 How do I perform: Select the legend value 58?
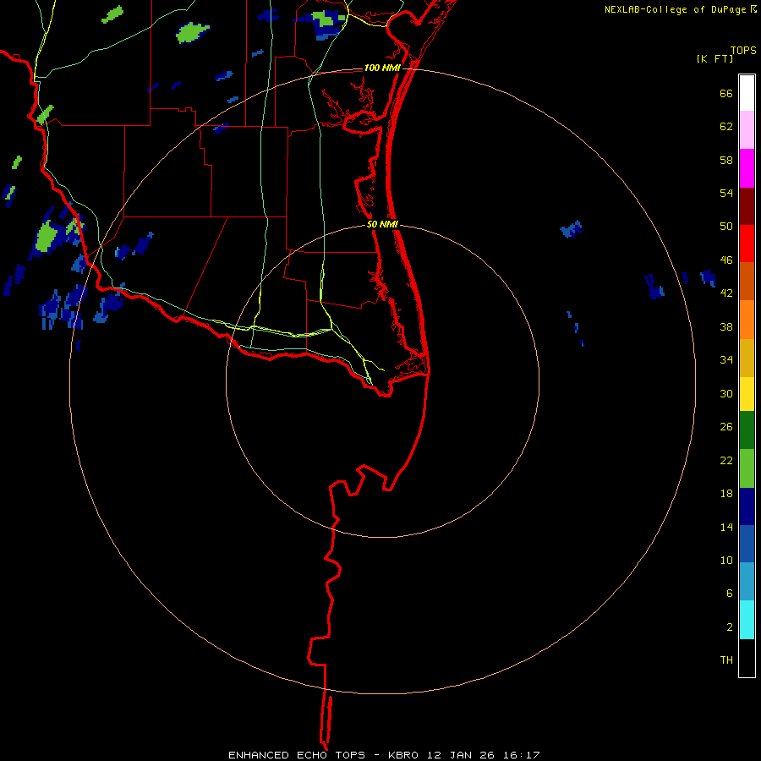pyautogui.click(x=726, y=160)
